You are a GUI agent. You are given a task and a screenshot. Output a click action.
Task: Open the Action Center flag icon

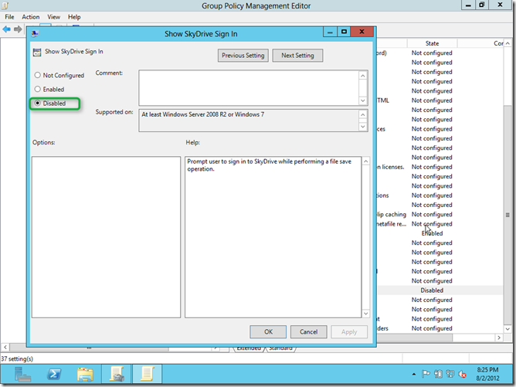(x=426, y=374)
